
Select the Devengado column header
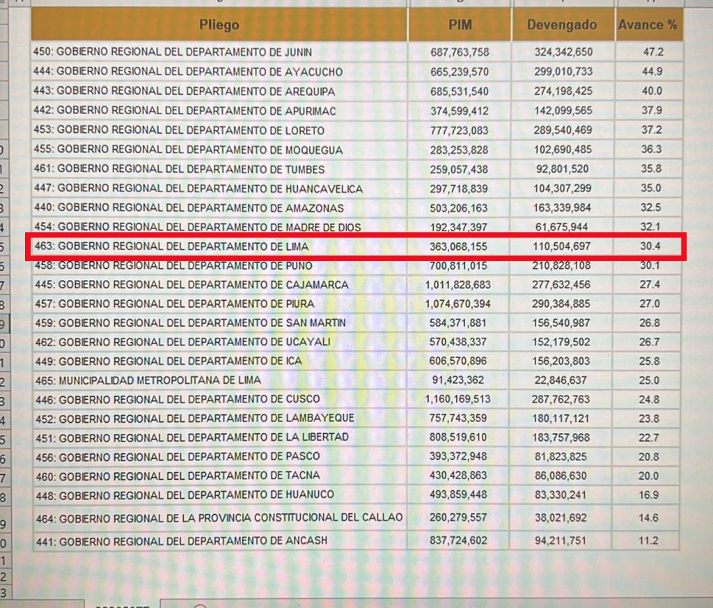562,25
